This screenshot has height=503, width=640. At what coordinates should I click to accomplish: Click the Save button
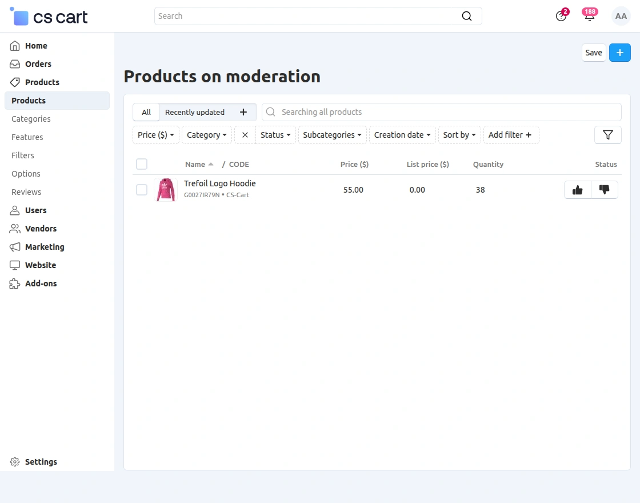(593, 52)
